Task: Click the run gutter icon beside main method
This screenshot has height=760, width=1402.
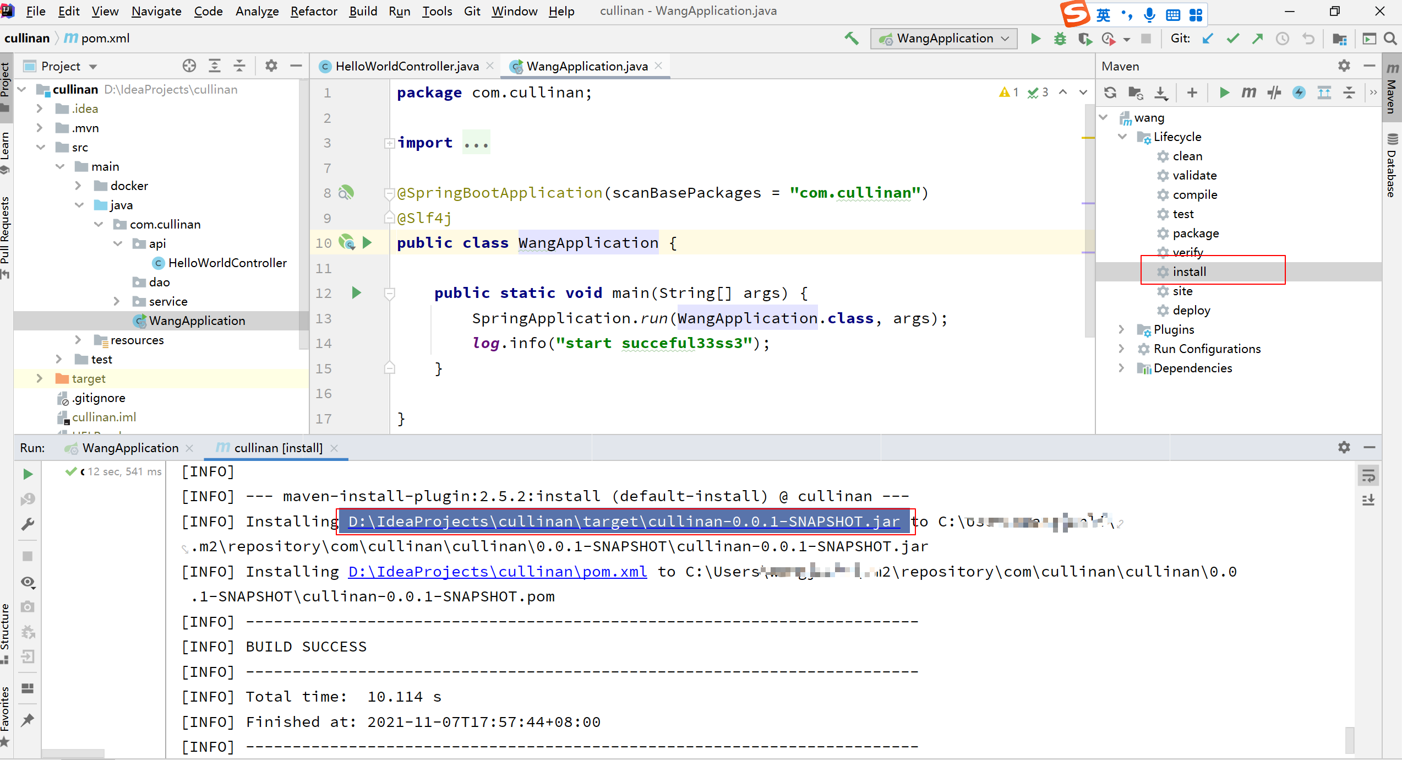Action: pos(356,293)
